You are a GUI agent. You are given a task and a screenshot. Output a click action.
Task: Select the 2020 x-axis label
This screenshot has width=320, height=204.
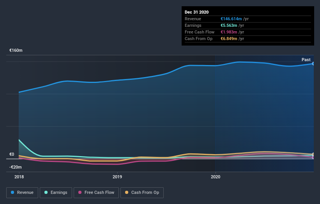coord(216,177)
